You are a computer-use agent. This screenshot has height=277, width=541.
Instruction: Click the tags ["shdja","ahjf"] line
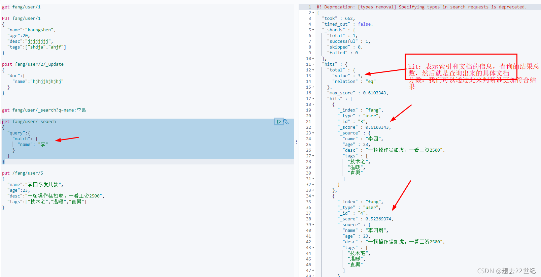[37, 47]
